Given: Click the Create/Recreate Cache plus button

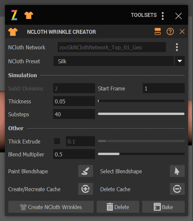Looking at the screenshot, I should (x=86, y=189).
